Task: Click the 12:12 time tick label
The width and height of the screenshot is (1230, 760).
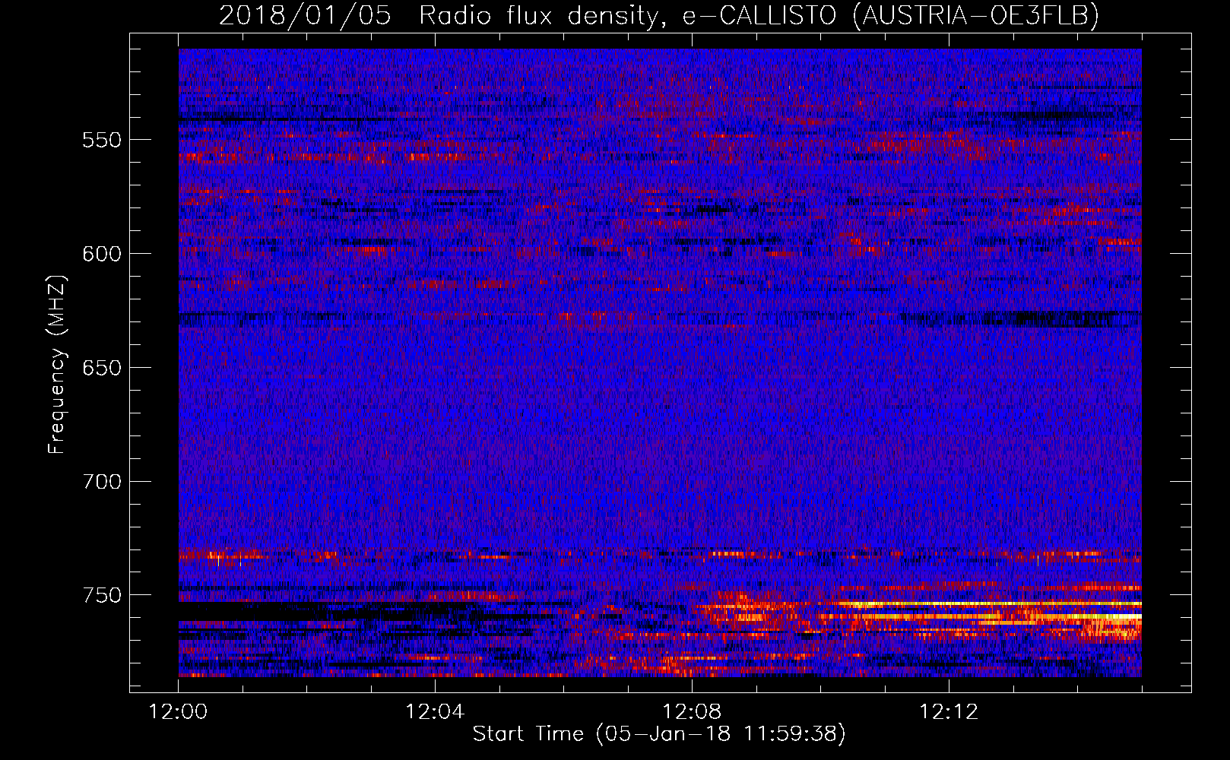Action: pos(949,712)
